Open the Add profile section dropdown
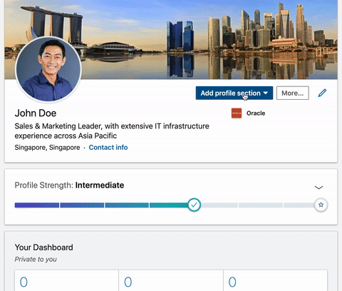This screenshot has height=291, width=342. [x=234, y=93]
